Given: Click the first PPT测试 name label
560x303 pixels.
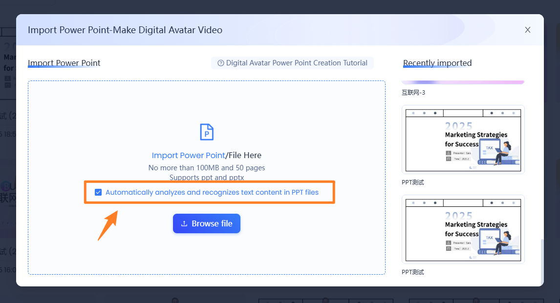Looking at the screenshot, I should pyautogui.click(x=413, y=182).
